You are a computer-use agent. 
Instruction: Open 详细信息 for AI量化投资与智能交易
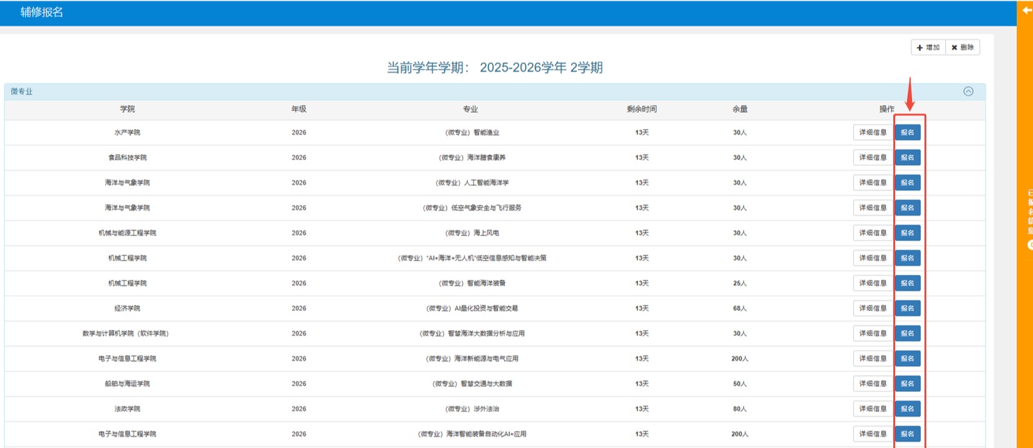[x=873, y=308]
